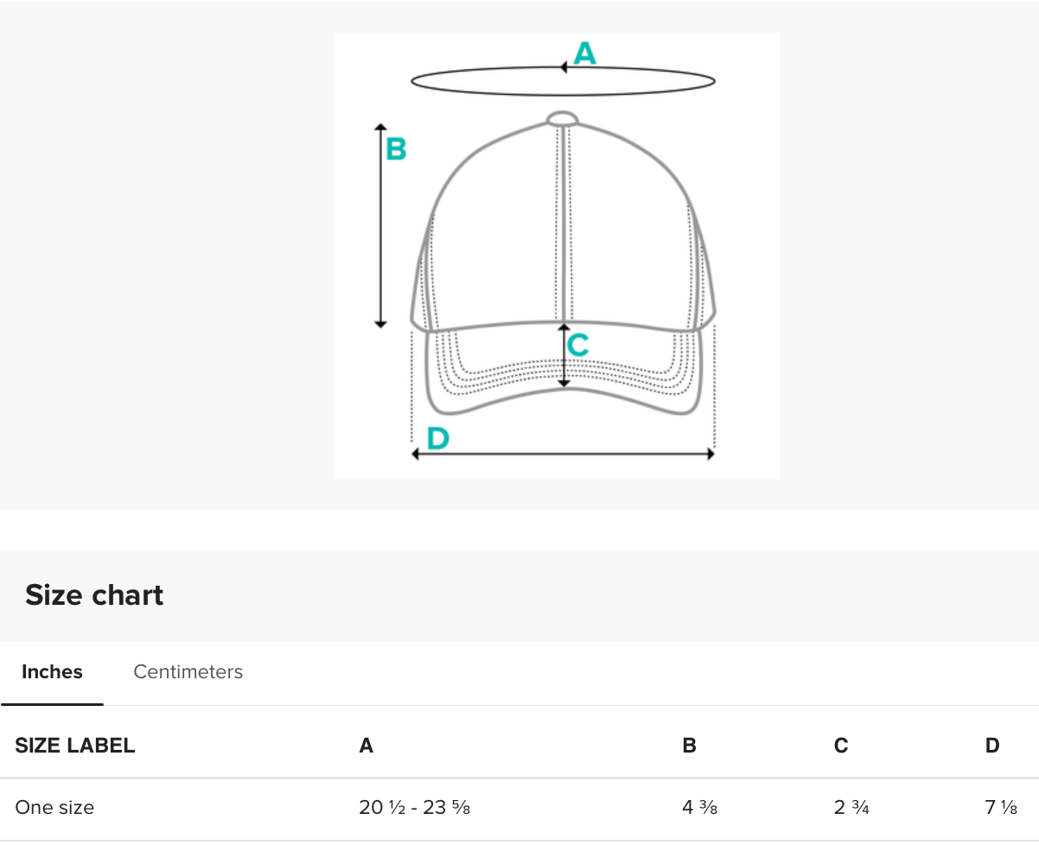This screenshot has width=1039, height=845.
Task: Click the teal letter D width label
Action: [438, 439]
